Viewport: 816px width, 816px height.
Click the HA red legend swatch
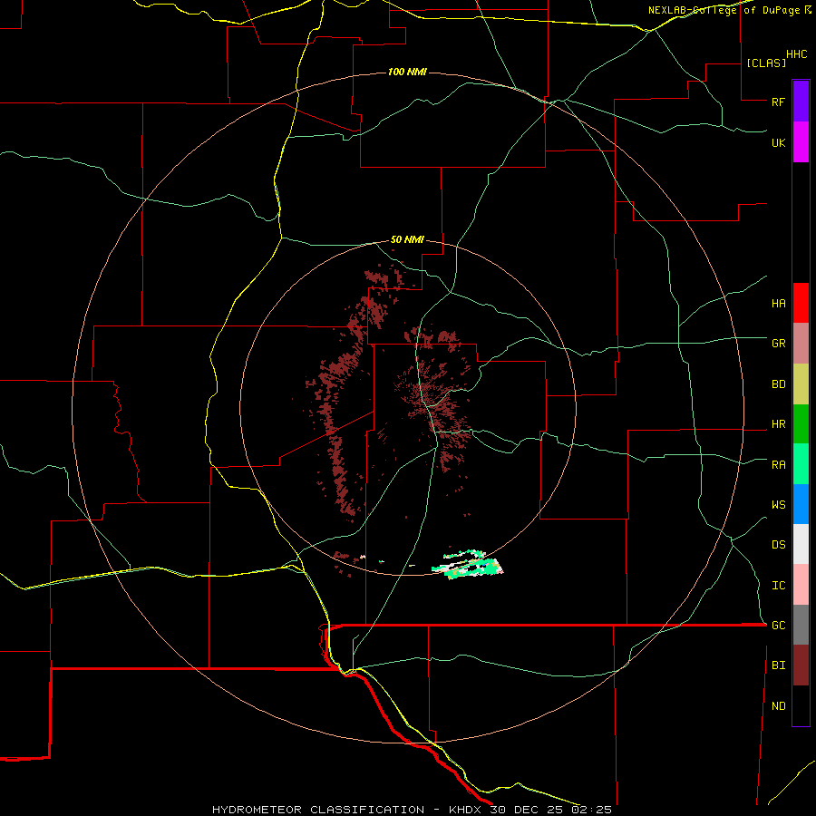[801, 303]
